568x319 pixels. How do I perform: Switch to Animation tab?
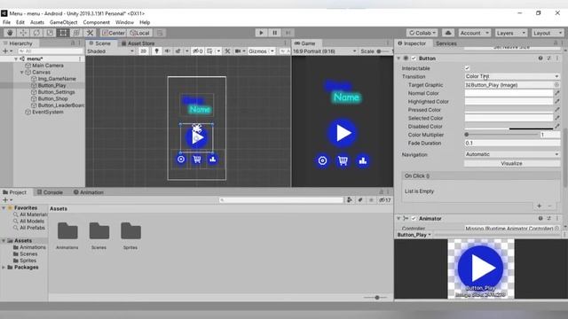[89, 192]
